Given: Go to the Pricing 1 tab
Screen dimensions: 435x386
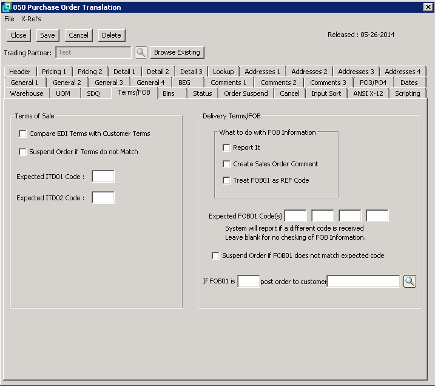Looking at the screenshot, I should click(x=54, y=72).
